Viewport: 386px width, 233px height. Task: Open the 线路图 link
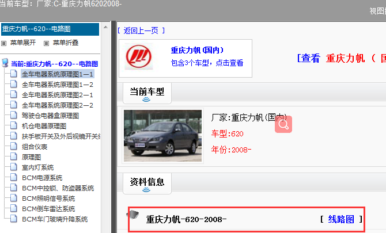(341, 219)
